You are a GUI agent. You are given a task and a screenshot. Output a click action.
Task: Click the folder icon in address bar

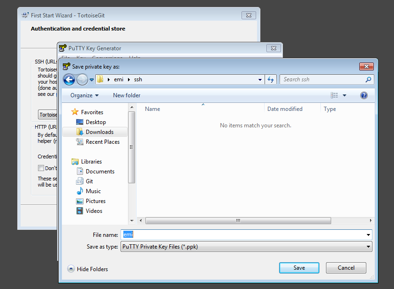tap(100, 79)
